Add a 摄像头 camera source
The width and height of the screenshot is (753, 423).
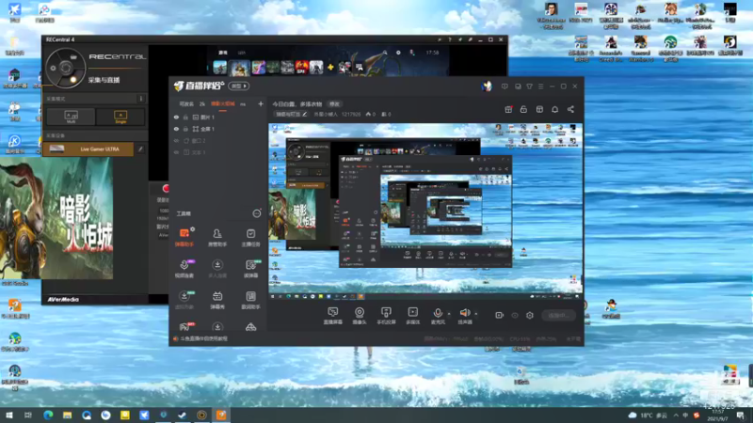[360, 316]
